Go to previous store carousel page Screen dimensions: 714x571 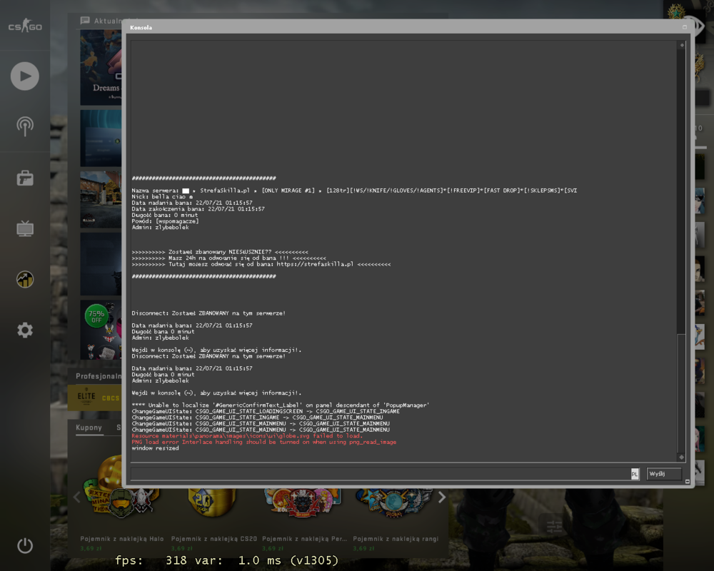point(76,497)
